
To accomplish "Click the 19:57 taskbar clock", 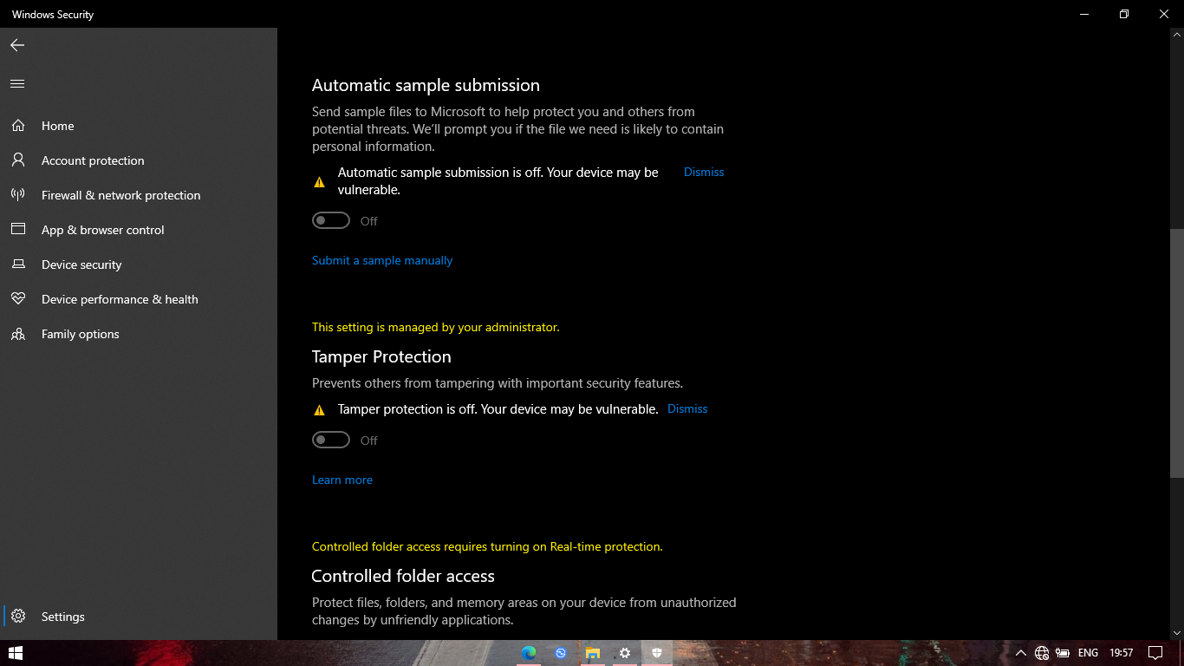I will [x=1122, y=653].
